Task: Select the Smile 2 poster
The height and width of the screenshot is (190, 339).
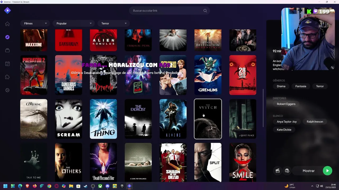Action: click(243, 162)
